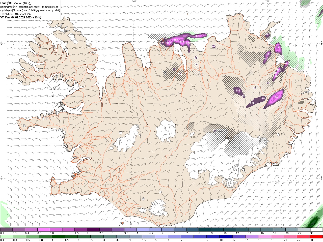Screen dimensions: 323x242
Task: Click the 1.2 precipitation value on the map
Action: [277, 47]
